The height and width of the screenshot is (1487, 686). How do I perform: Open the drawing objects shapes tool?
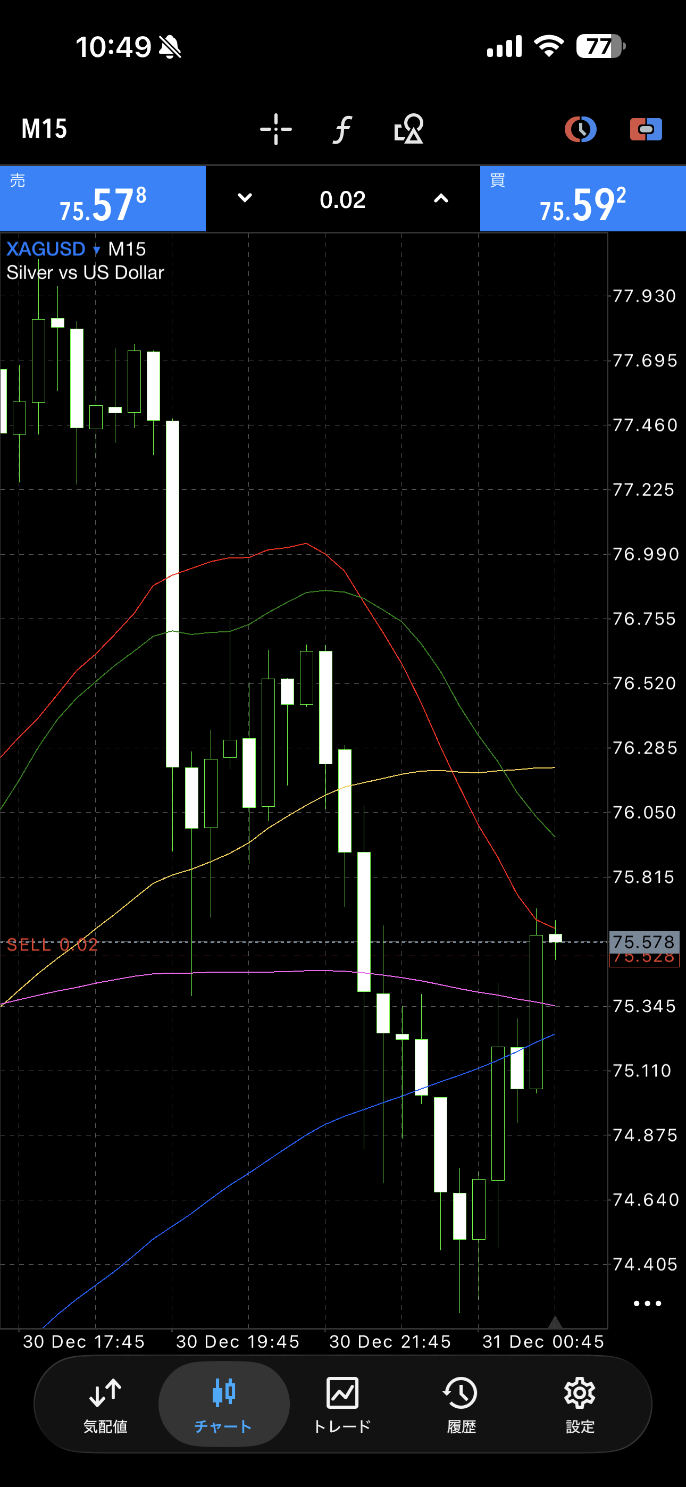[409, 129]
